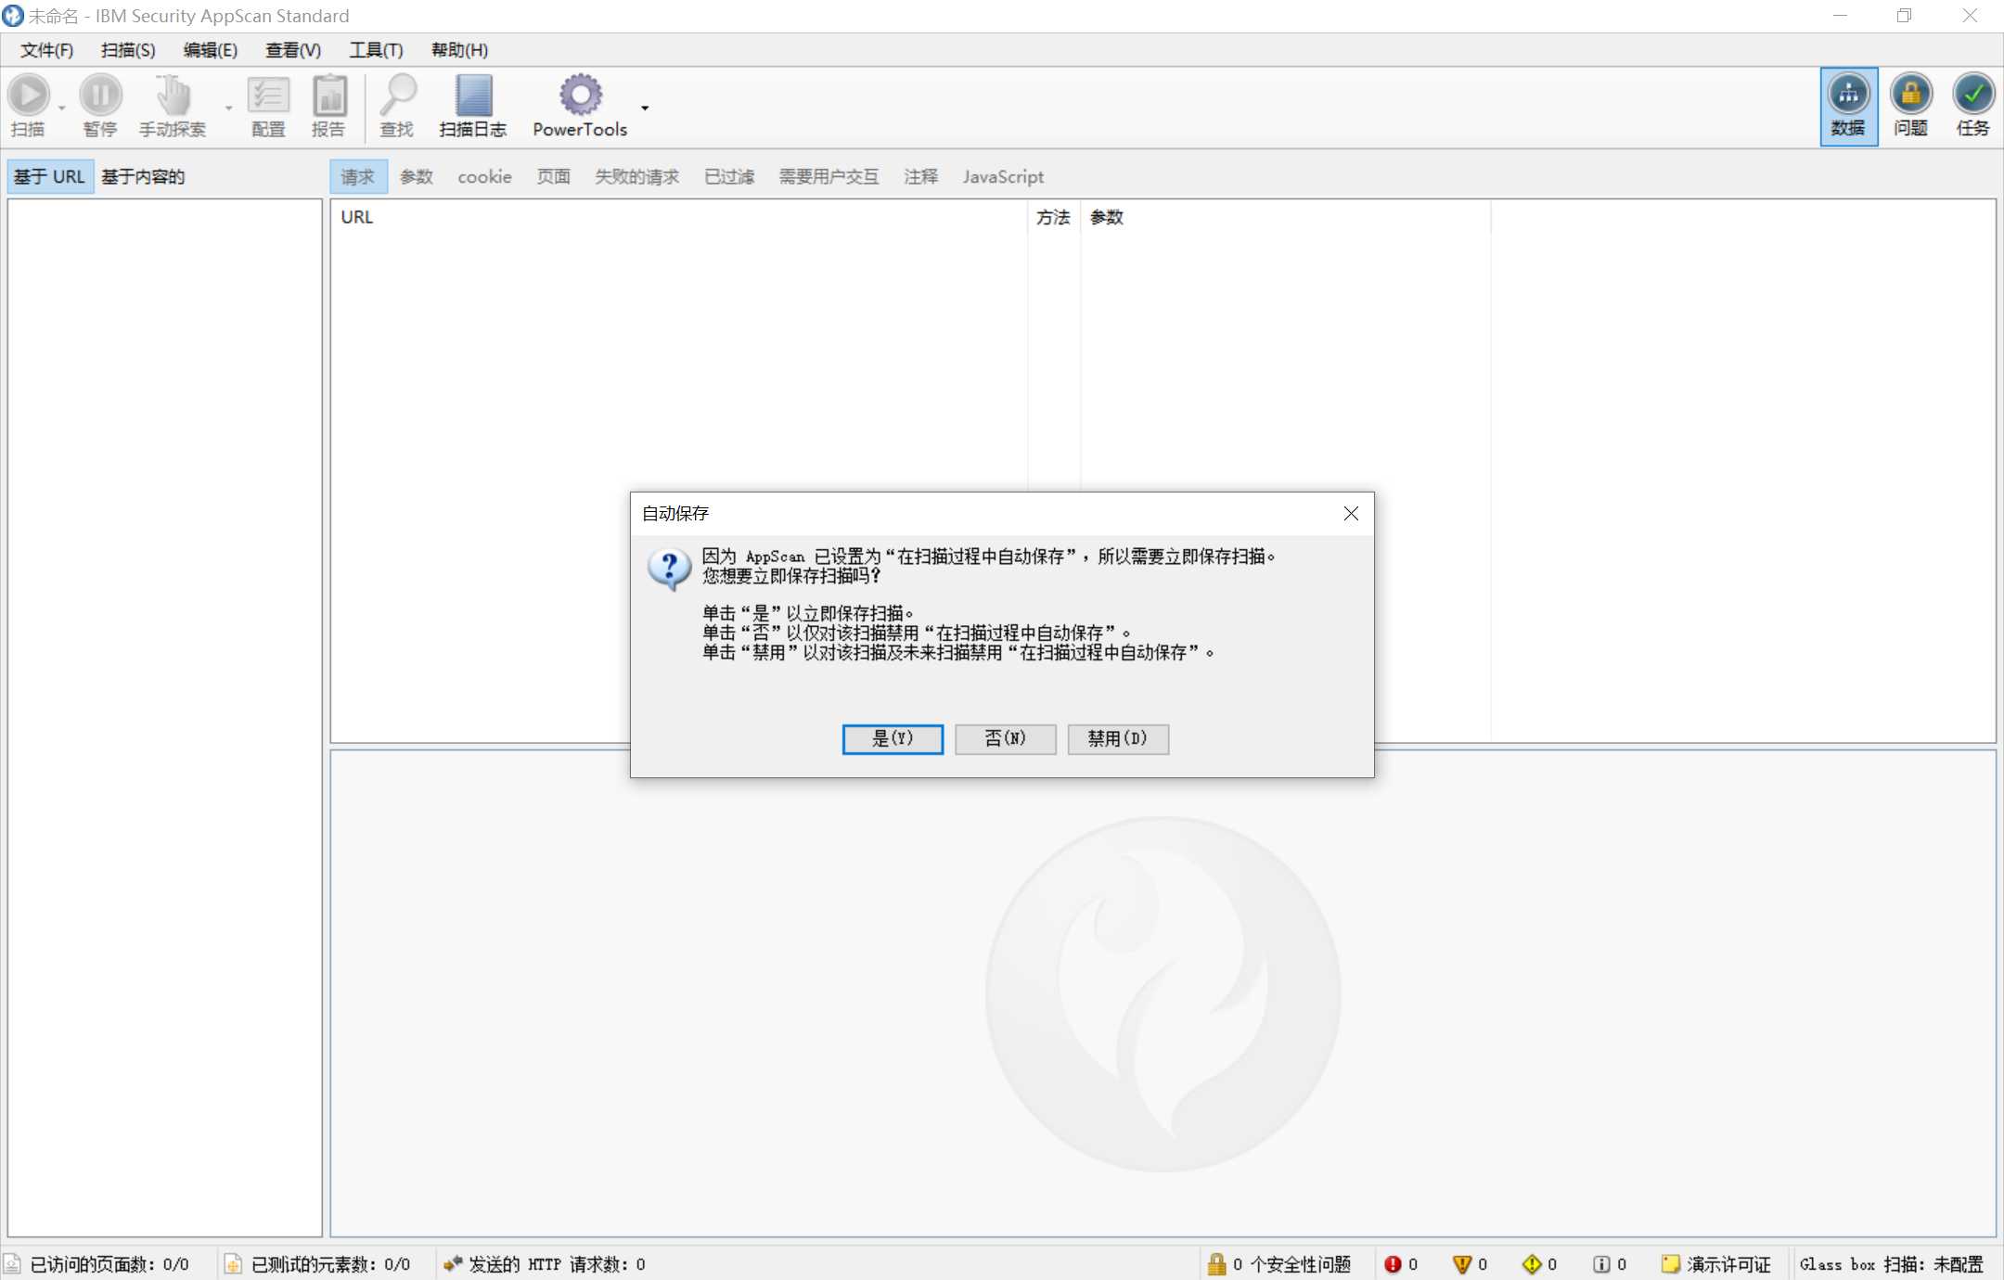This screenshot has width=2004, height=1280.
Task: Open the Edit (编辑) menu
Action: 211,50
